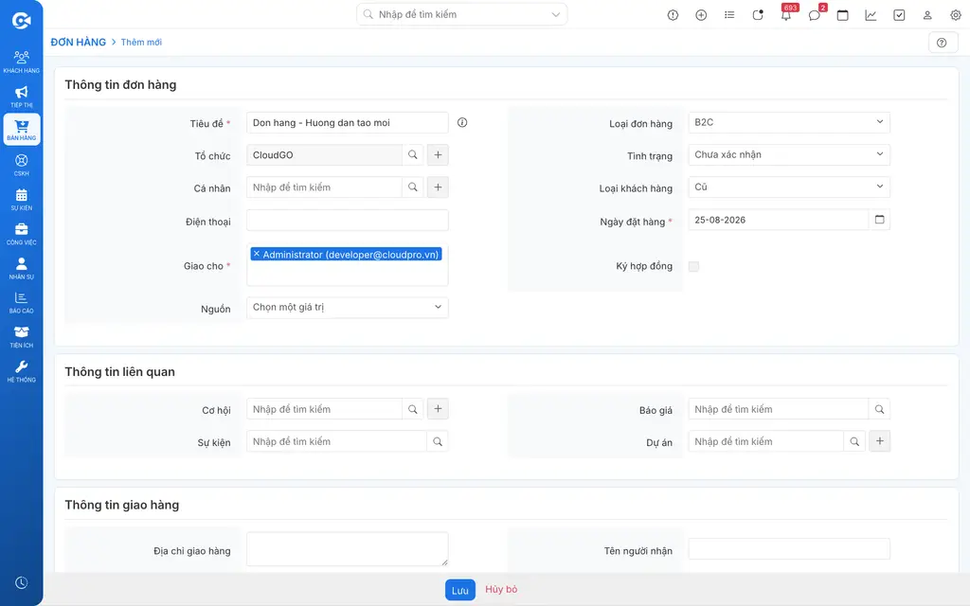This screenshot has height=606, width=970.
Task: Toggle the Ký hợp đồng checkbox
Action: 693,266
